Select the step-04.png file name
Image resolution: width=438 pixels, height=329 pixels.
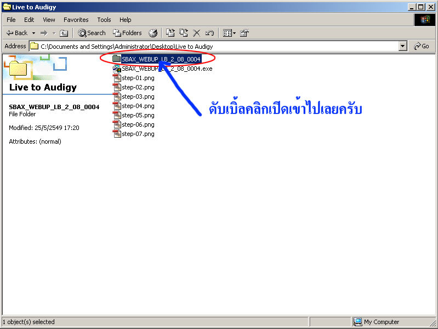138,106
